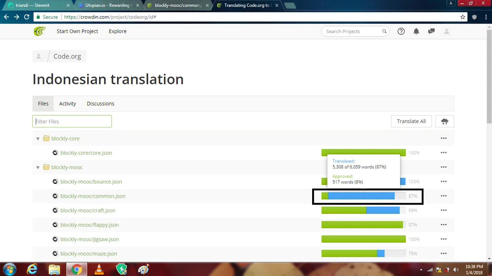This screenshot has height=276, width=492.
Task: Open blockly-mooc/common.json file link
Action: (x=93, y=196)
